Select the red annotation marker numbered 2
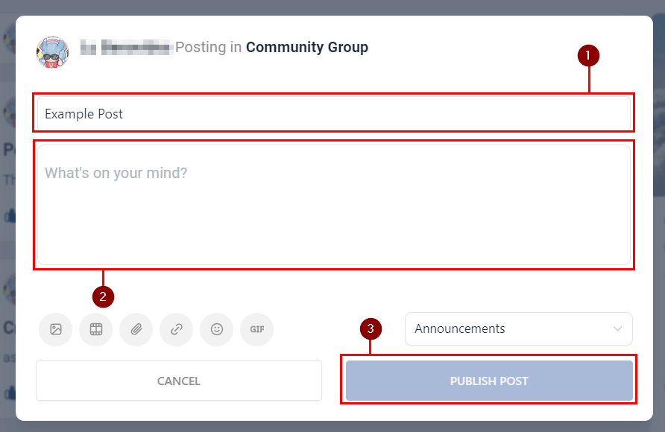Viewport: 665px width, 432px height. point(103,296)
